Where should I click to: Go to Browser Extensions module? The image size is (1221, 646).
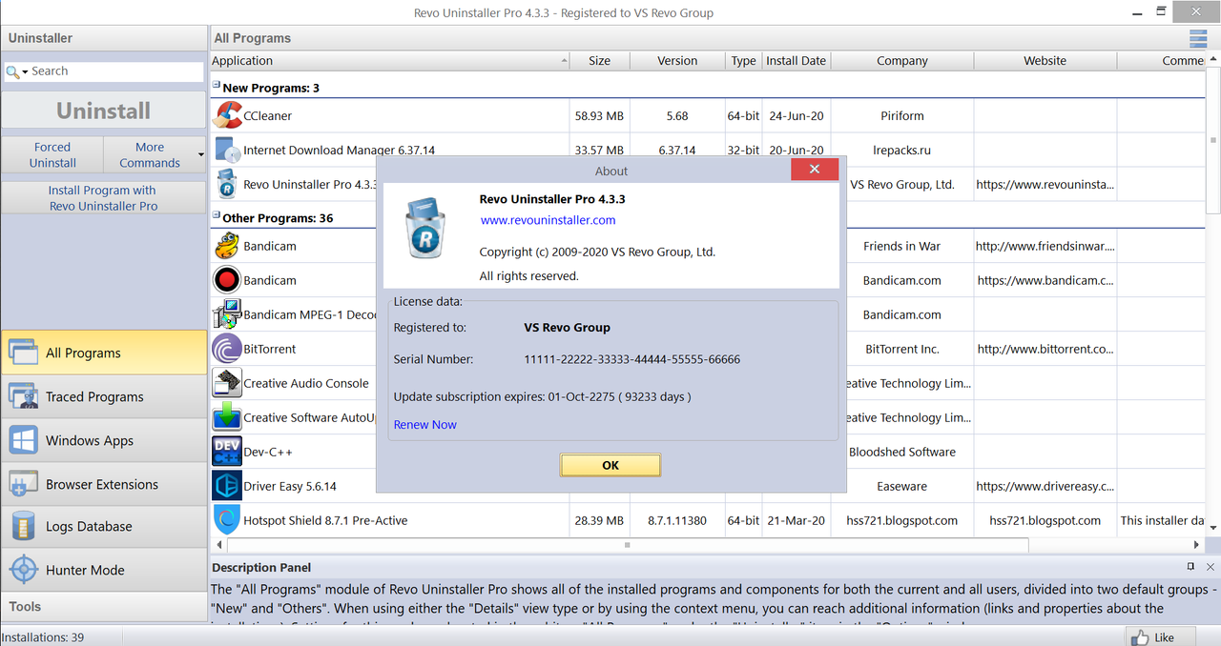click(x=104, y=484)
